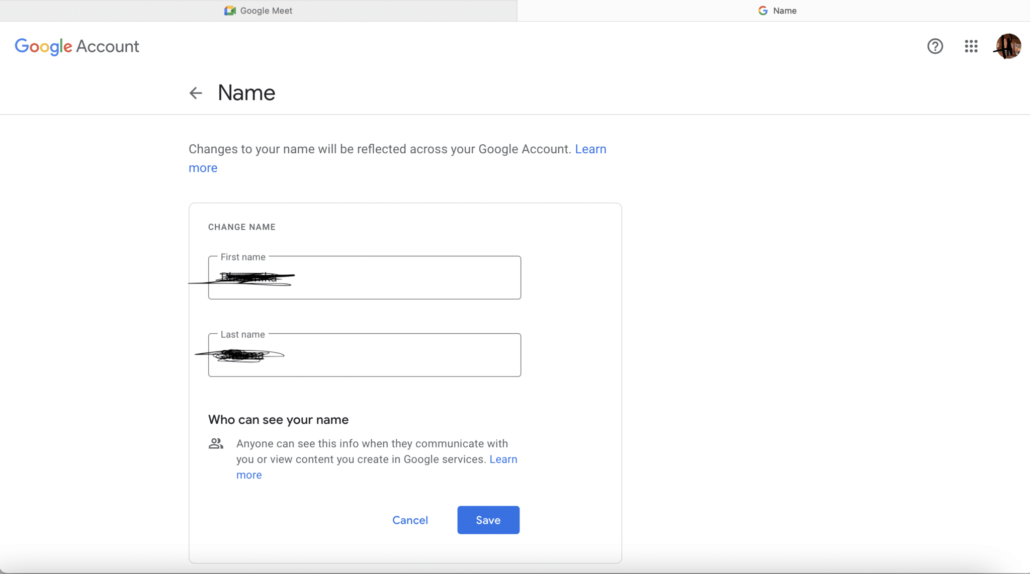
Task: Switch to the Google Meet tab
Action: coord(258,10)
